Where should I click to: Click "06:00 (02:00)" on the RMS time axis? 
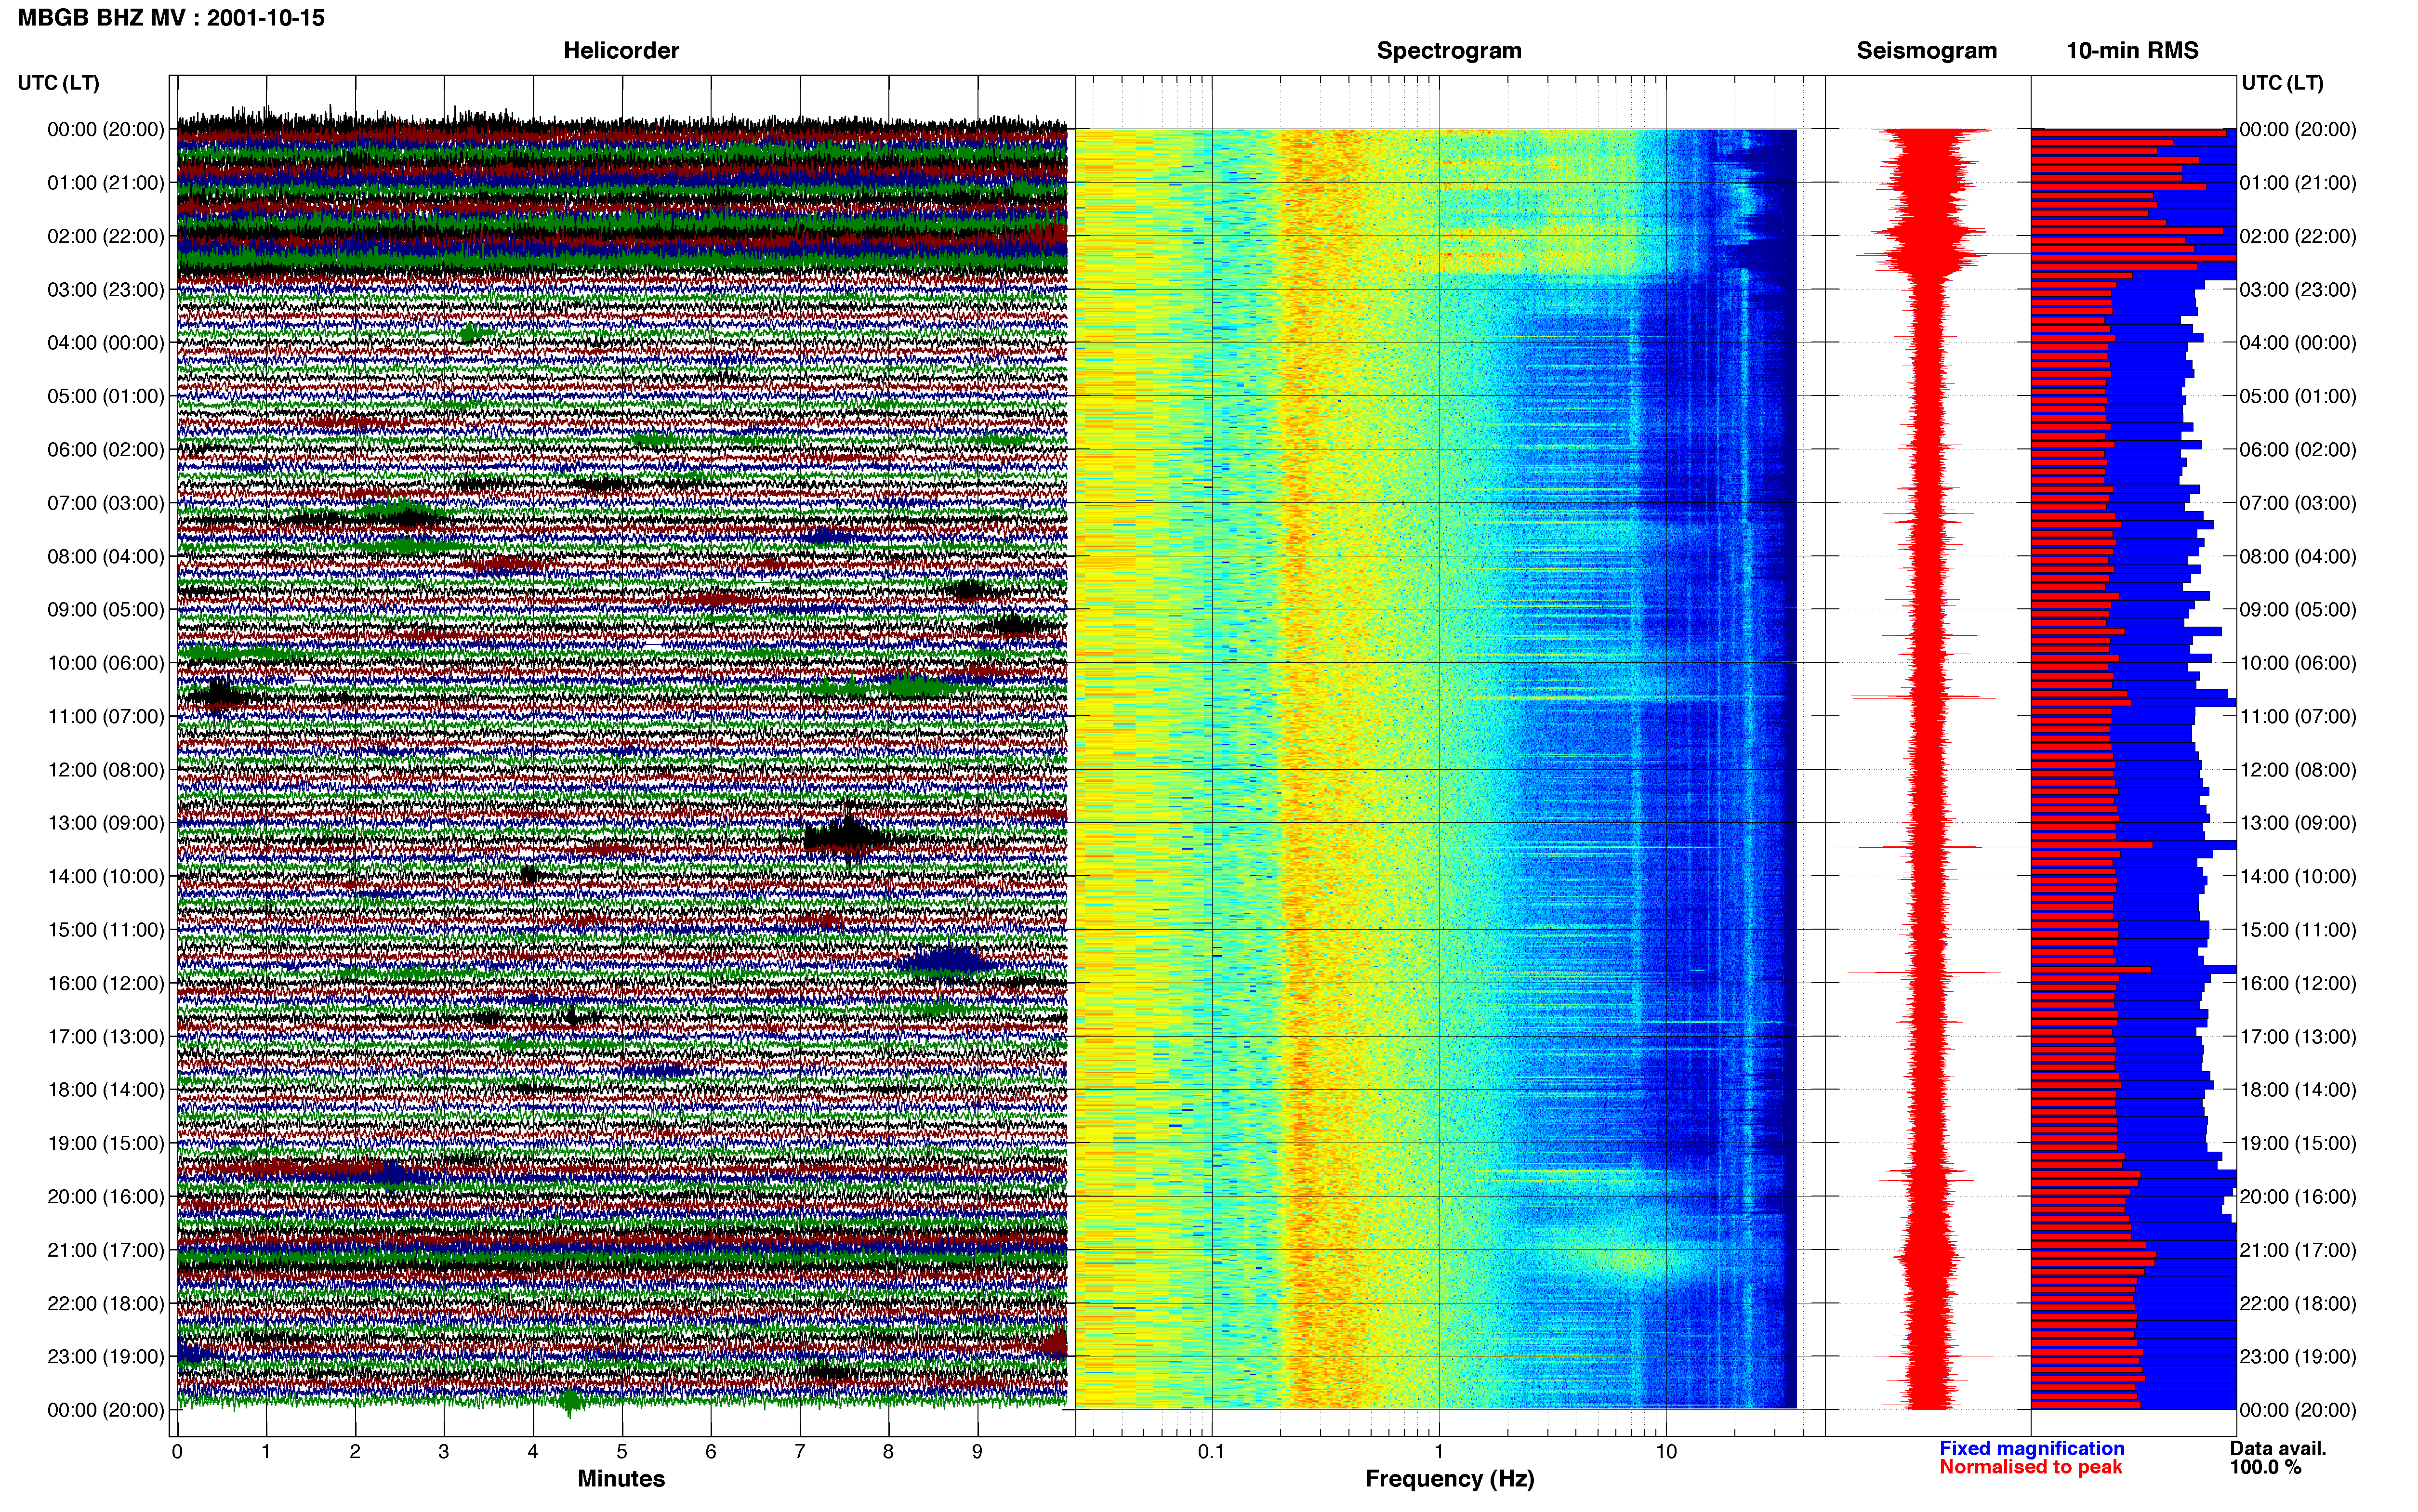(2297, 450)
